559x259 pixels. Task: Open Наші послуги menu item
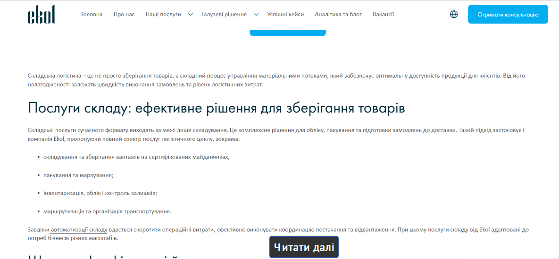pos(163,14)
